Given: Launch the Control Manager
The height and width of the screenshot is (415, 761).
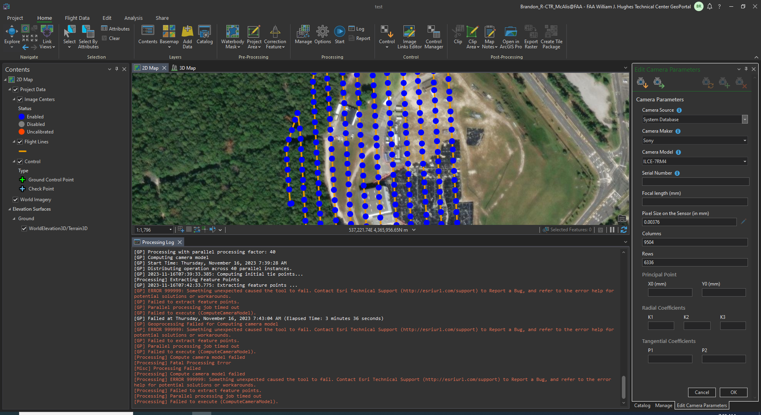Looking at the screenshot, I should [x=433, y=36].
